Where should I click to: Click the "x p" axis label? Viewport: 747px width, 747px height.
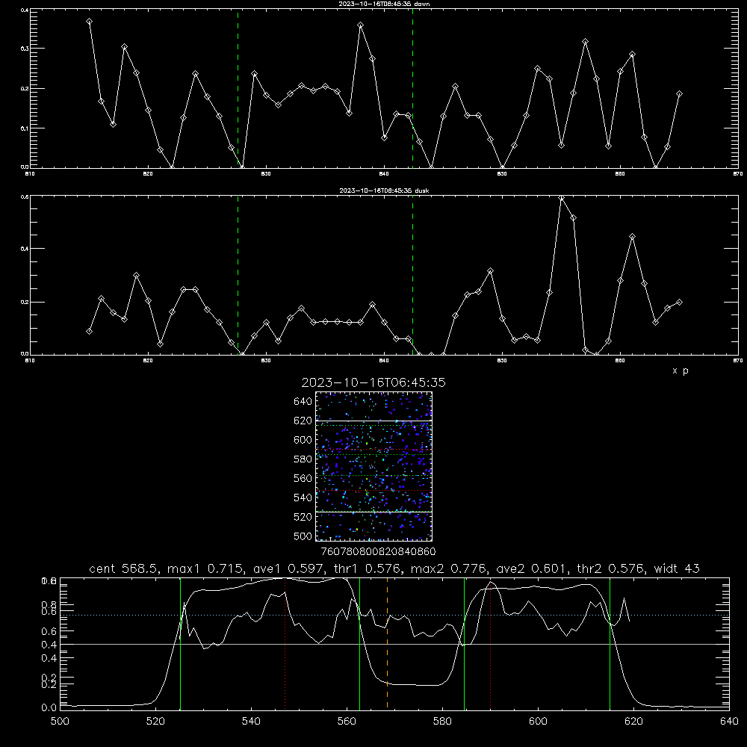680,371
